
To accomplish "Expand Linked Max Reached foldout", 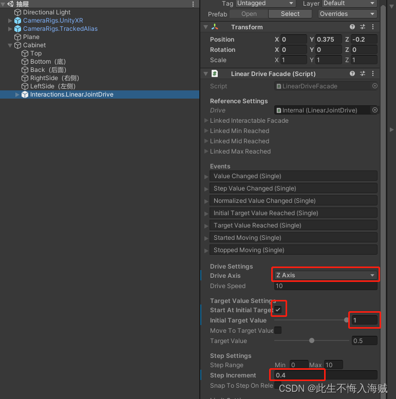I will tap(206, 151).
